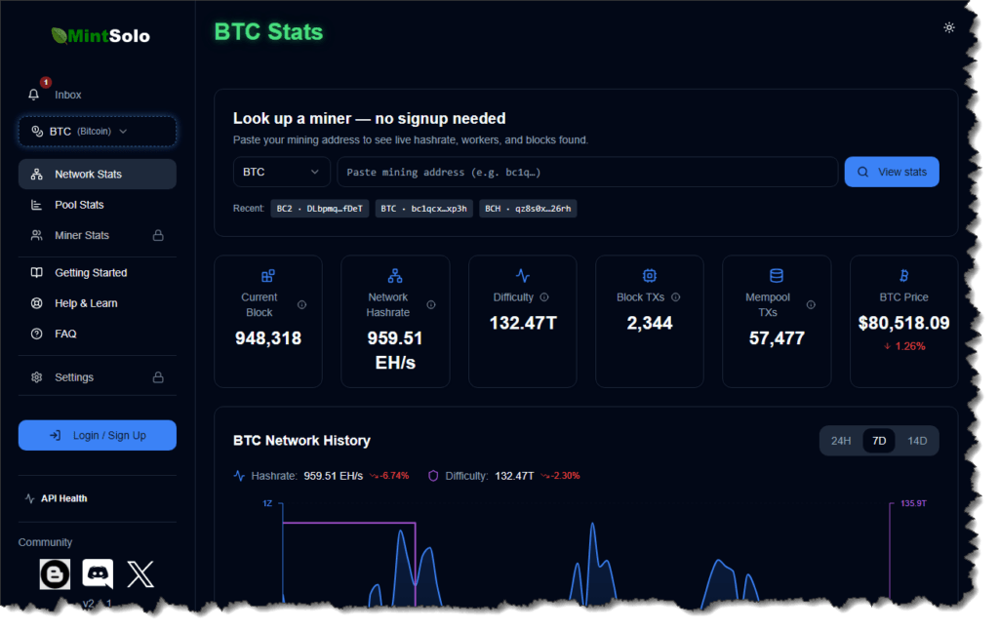Click the magnifier icon in View stats
Image resolution: width=999 pixels, height=630 pixels.
862,172
